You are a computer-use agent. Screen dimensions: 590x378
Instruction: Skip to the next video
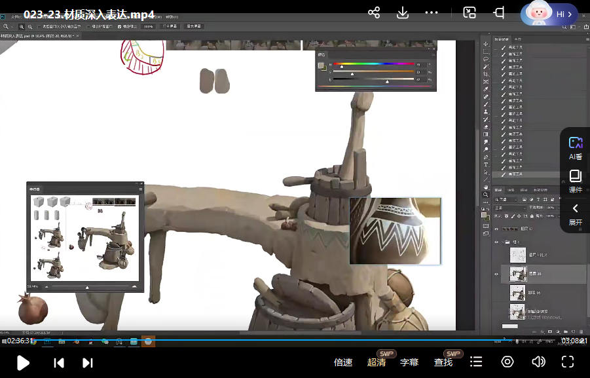[x=88, y=362]
